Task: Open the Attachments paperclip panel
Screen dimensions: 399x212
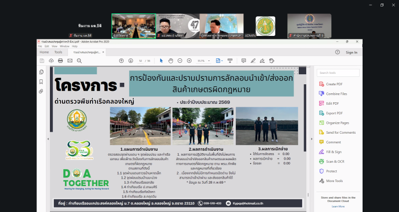Action: click(x=41, y=91)
